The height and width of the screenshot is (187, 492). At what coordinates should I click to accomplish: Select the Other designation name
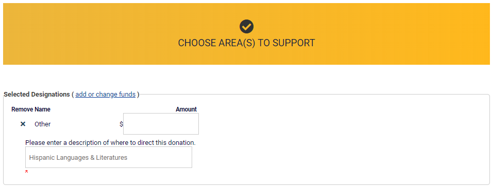43,124
